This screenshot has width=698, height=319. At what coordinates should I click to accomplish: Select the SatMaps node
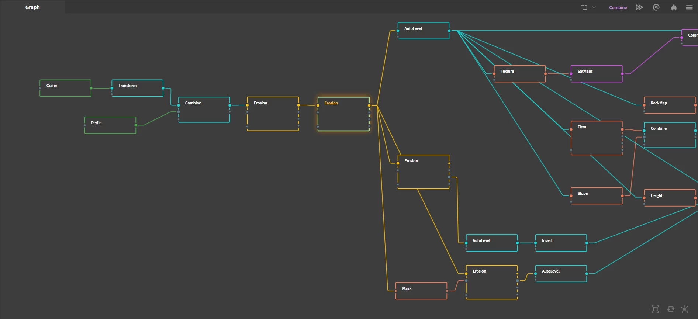click(596, 74)
